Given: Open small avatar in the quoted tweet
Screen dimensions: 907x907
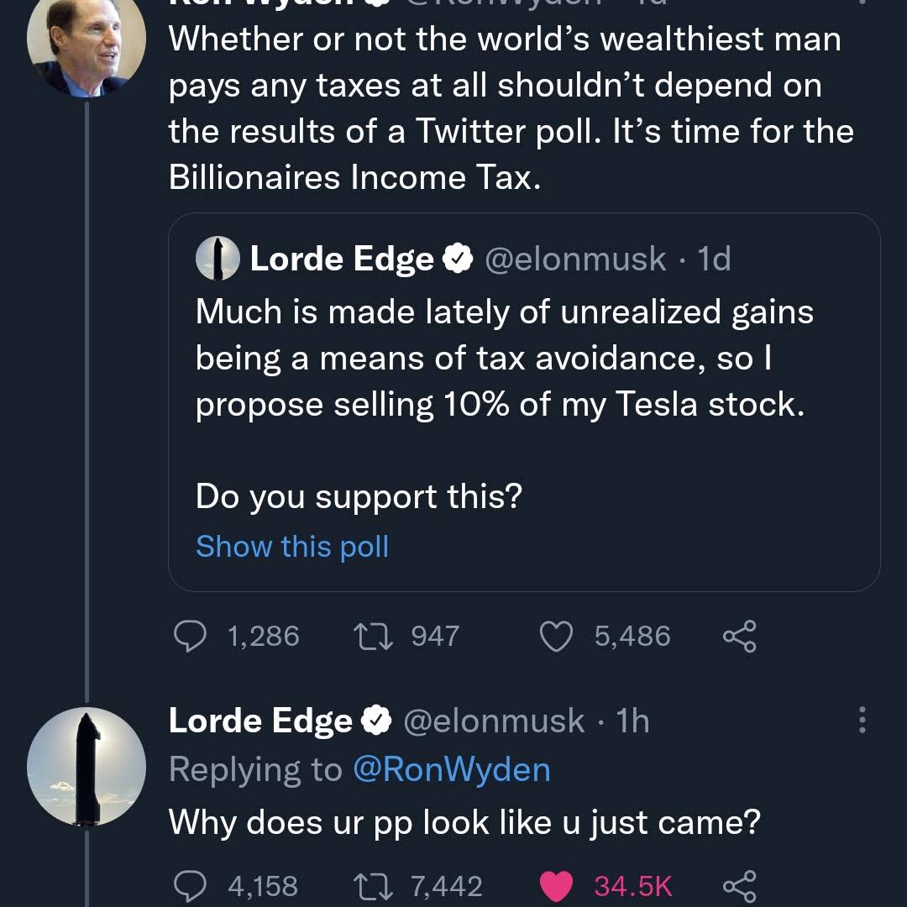Looking at the screenshot, I should [218, 259].
